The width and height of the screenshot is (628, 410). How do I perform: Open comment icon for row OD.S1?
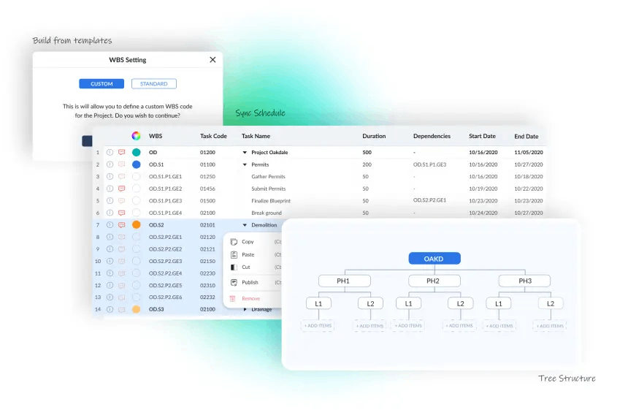tap(122, 164)
